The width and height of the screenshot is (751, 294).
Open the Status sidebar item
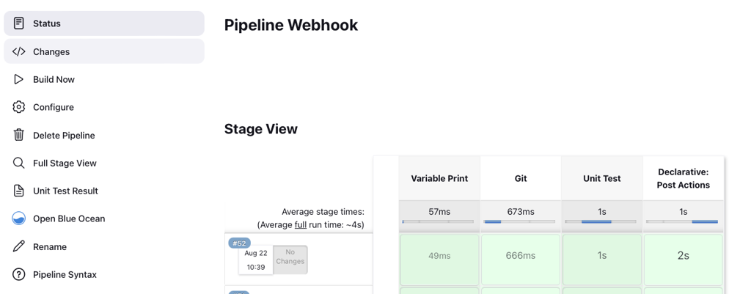104,23
